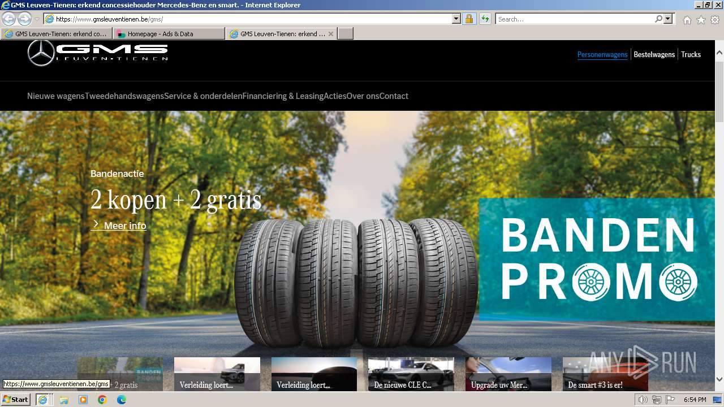The image size is (724, 407).
Task: Click the Search box in toolbar
Action: (574, 19)
